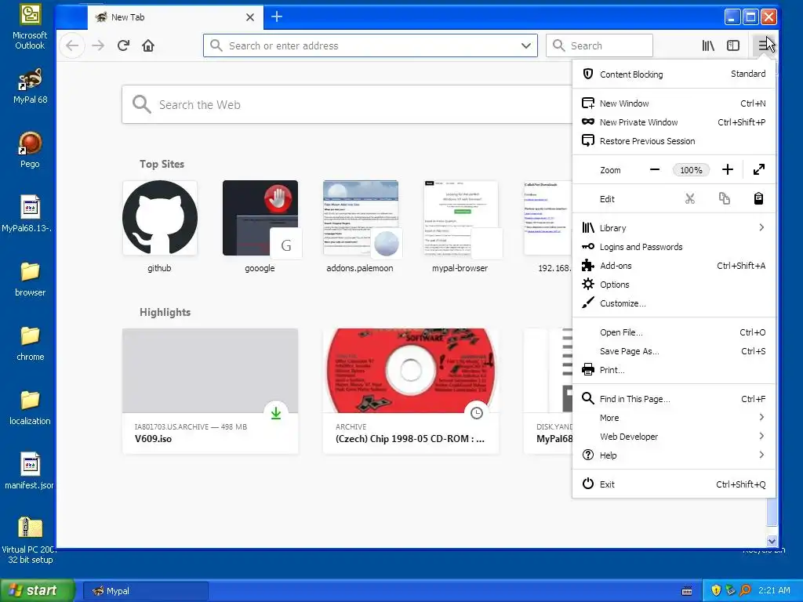Go to the home page
The image size is (803, 602).
coord(148,45)
